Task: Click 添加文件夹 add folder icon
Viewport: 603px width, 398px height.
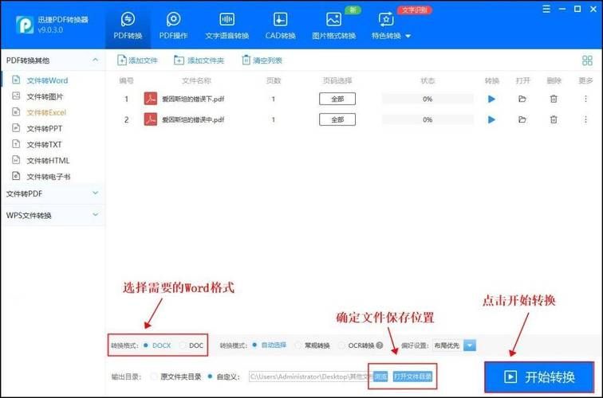Action: coord(179,60)
